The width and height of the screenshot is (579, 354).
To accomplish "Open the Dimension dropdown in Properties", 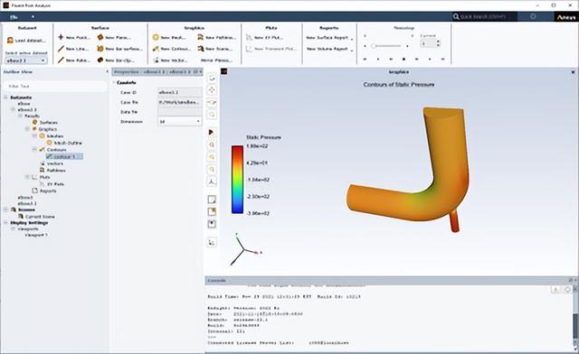I will (x=179, y=122).
